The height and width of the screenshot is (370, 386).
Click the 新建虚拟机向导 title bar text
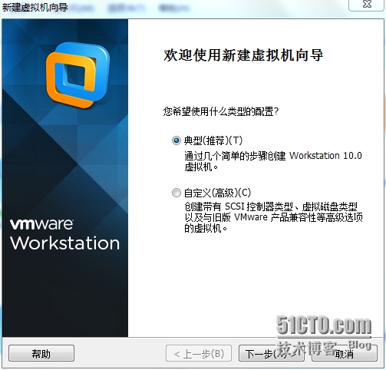[35, 7]
